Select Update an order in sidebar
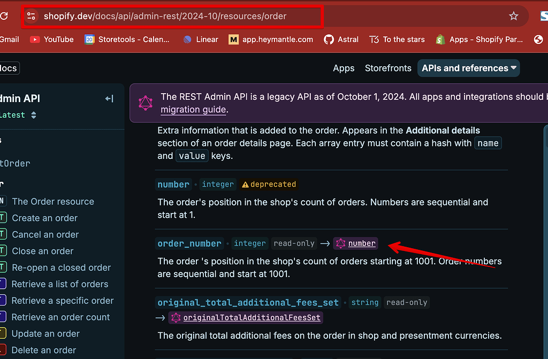548x359 pixels. click(x=45, y=333)
